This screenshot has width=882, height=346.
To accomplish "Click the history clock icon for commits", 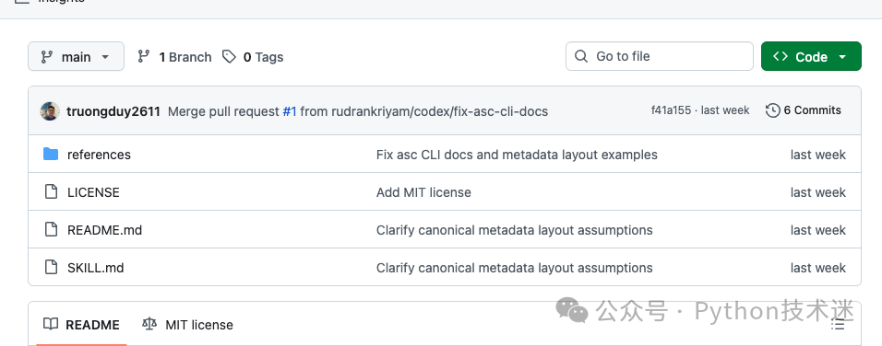I will [773, 110].
